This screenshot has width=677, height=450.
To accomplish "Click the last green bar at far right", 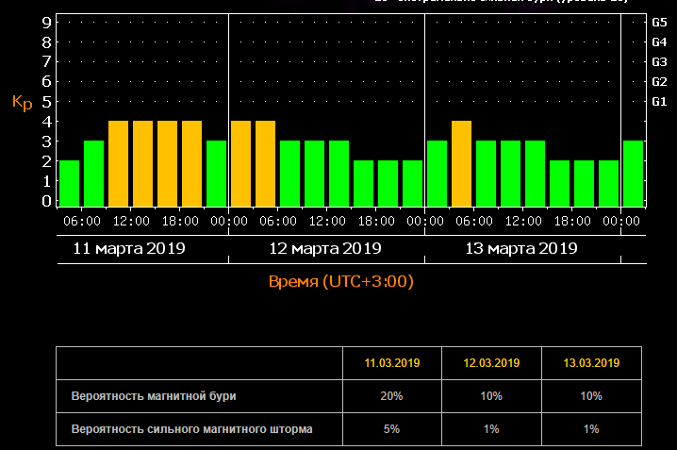I will coord(633,173).
